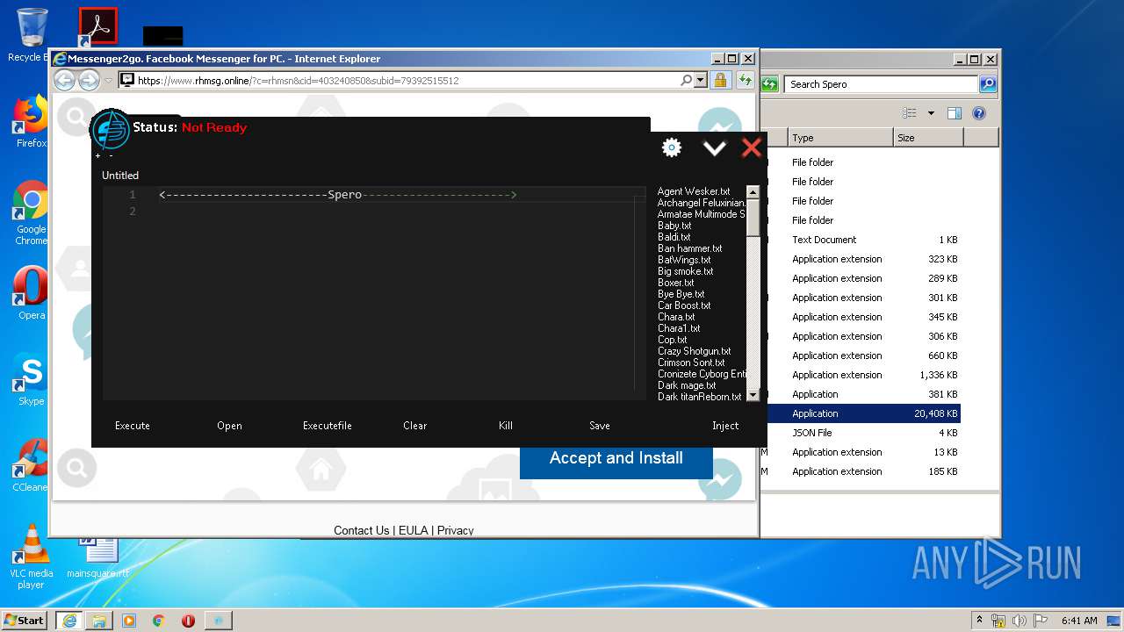The width and height of the screenshot is (1124, 632).
Task: Select Big smoke.txt script
Action: coord(686,271)
